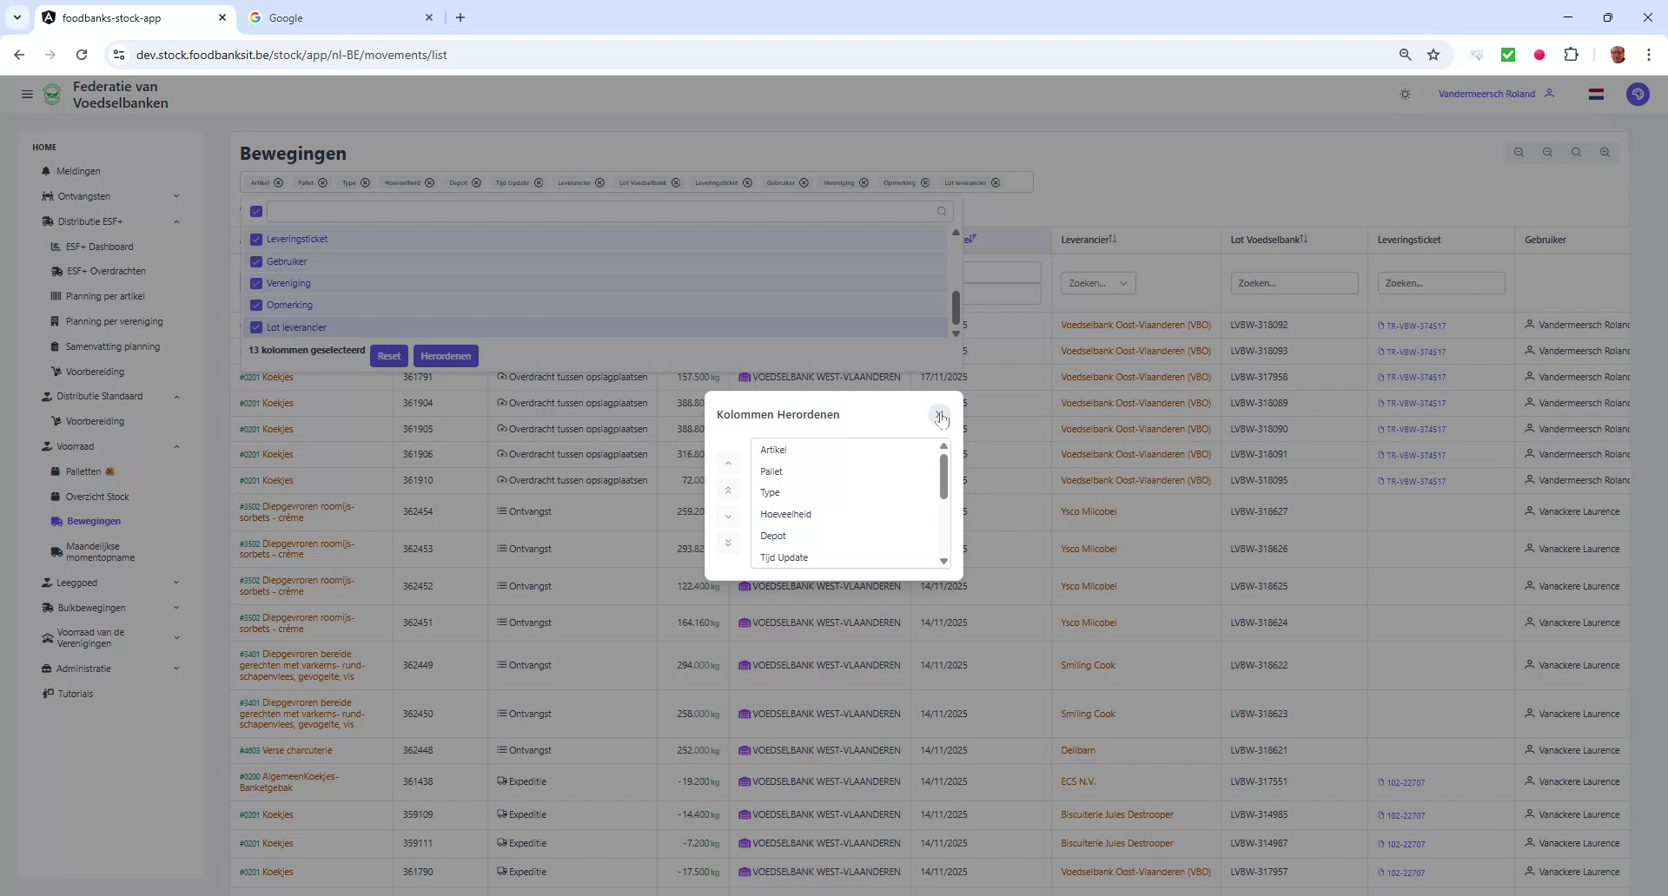The width and height of the screenshot is (1668, 896).
Task: Remove the Artikel filter chip
Action: click(x=278, y=182)
